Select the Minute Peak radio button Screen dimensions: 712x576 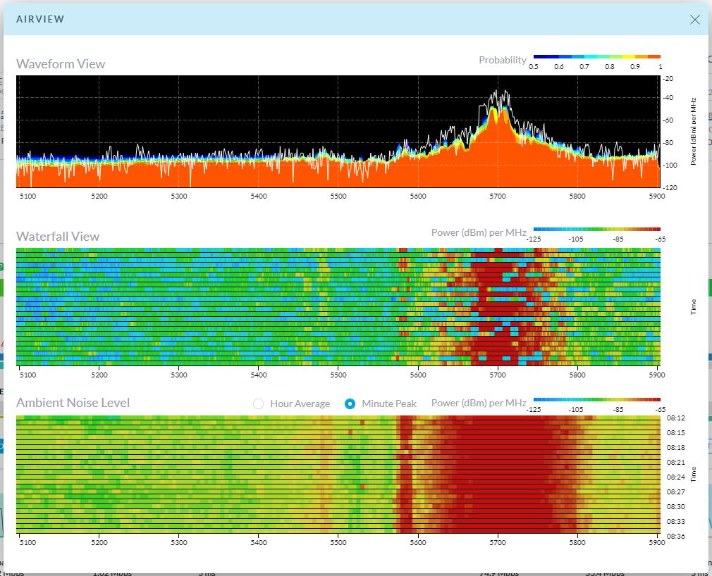pos(350,403)
